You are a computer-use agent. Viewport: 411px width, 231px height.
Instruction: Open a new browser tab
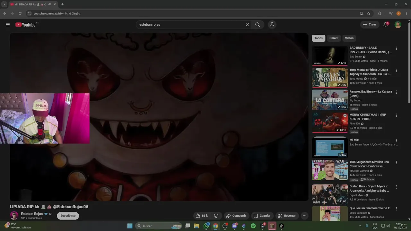point(62,4)
